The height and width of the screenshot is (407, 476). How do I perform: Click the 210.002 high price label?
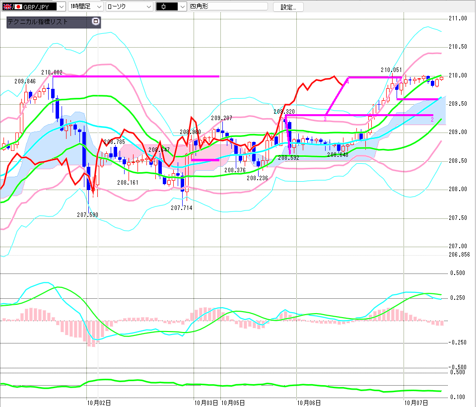click(52, 72)
